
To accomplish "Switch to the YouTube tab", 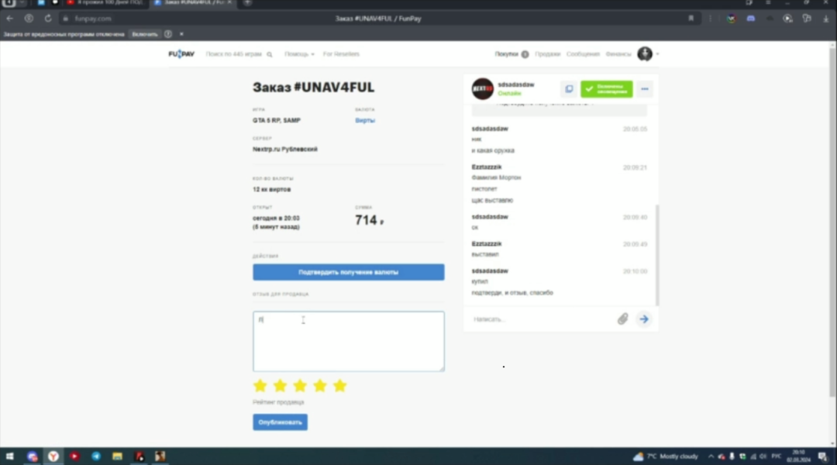I will pos(105,2).
